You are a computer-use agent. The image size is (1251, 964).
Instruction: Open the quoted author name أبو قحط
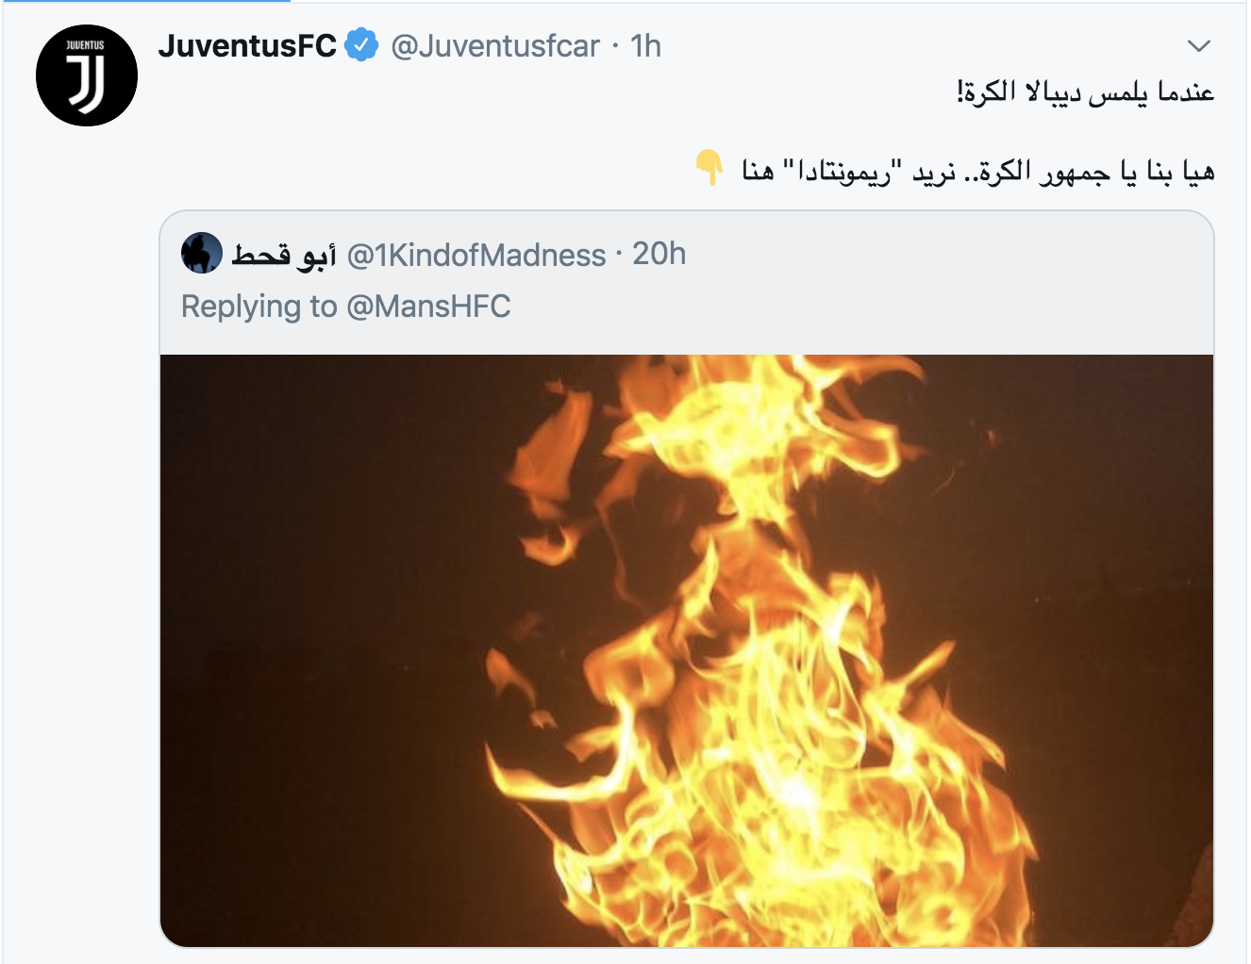pyautogui.click(x=284, y=255)
